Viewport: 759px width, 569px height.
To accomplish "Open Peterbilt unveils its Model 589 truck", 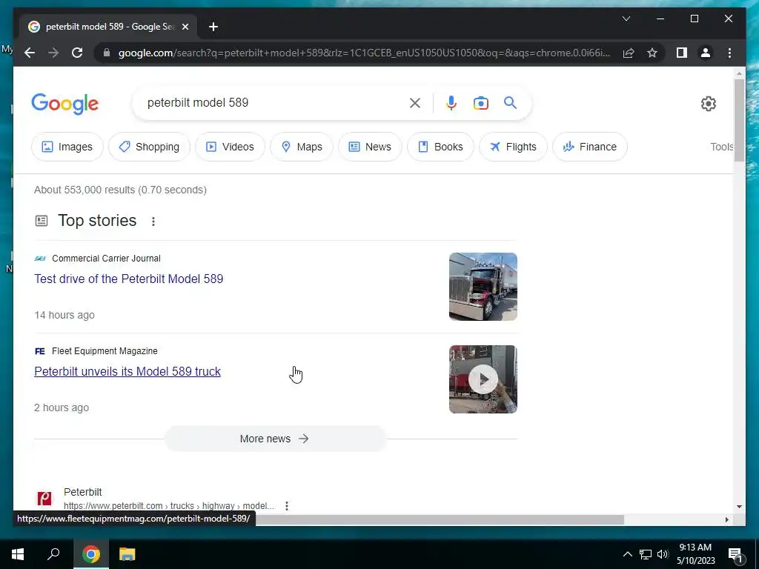I will coord(127,371).
